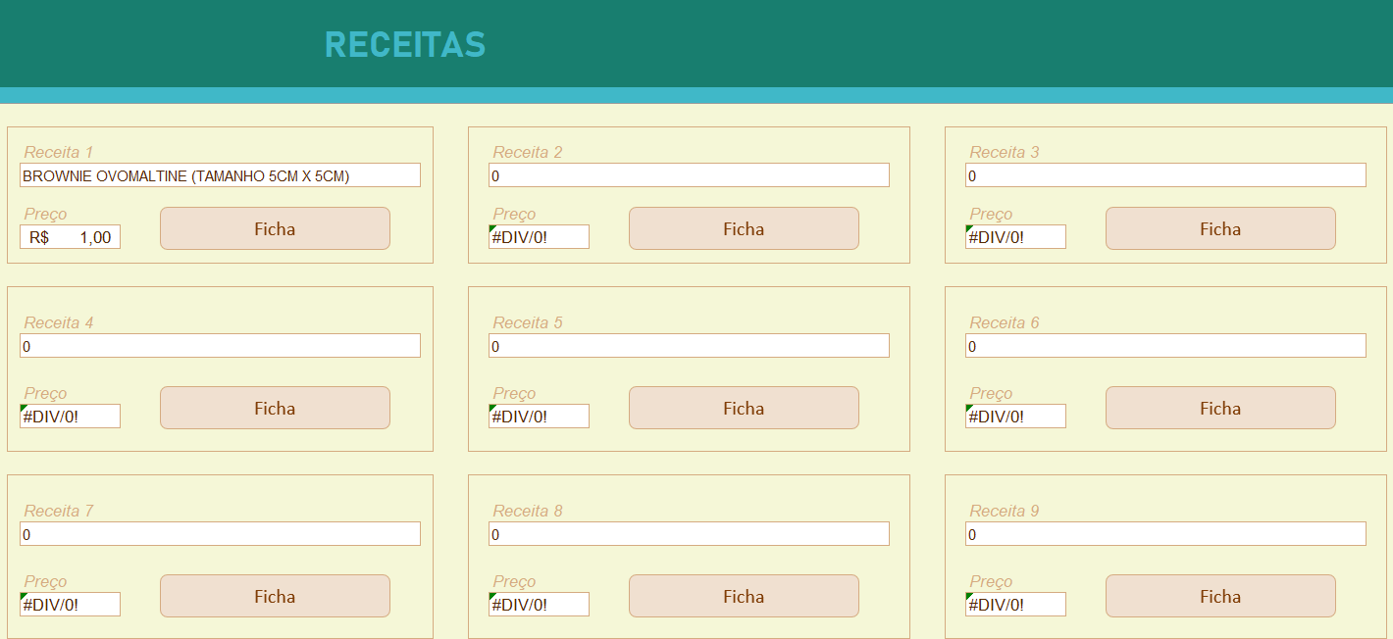Select the Receita 2 #DIV/0! price cell
Image resolution: width=1393 pixels, height=639 pixels.
point(539,237)
